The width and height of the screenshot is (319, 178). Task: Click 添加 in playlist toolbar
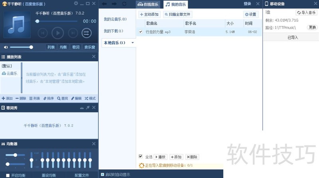[x=7, y=98]
